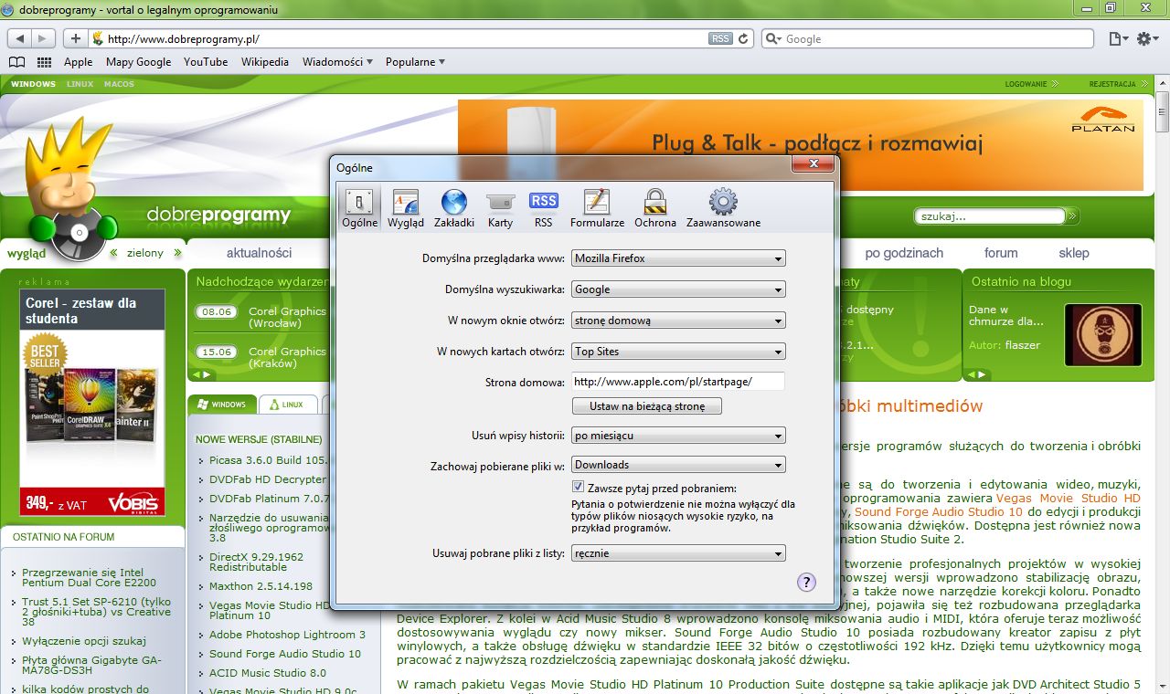
Task: Open the Domyślna przeglądarka www dropdown
Action: [x=678, y=258]
